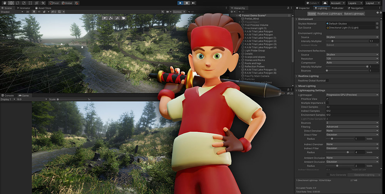
Task: Select ProBuilder object mode cube icon
Action: 105,18
